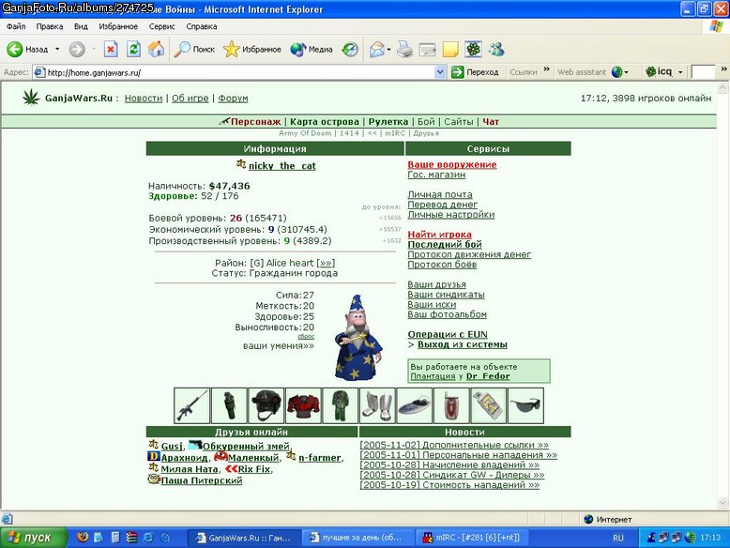This screenshot has height=548, width=730.
Task: Refresh the page with the green arrows icon
Action: click(133, 49)
